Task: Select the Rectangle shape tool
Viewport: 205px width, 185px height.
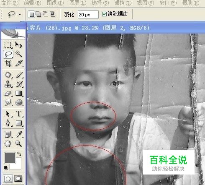Action: (x=19, y=123)
